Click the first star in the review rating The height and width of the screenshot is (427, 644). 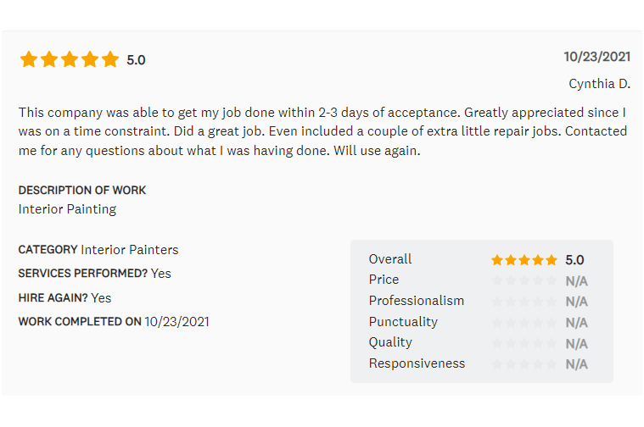[29, 59]
